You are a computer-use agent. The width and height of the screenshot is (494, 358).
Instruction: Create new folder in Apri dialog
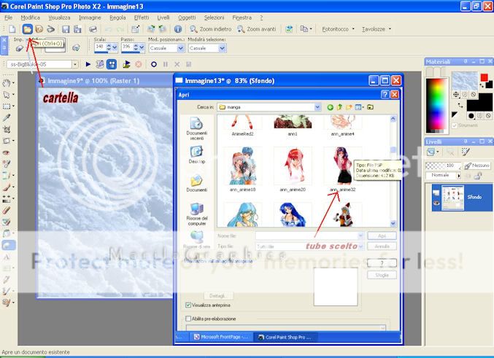point(349,107)
